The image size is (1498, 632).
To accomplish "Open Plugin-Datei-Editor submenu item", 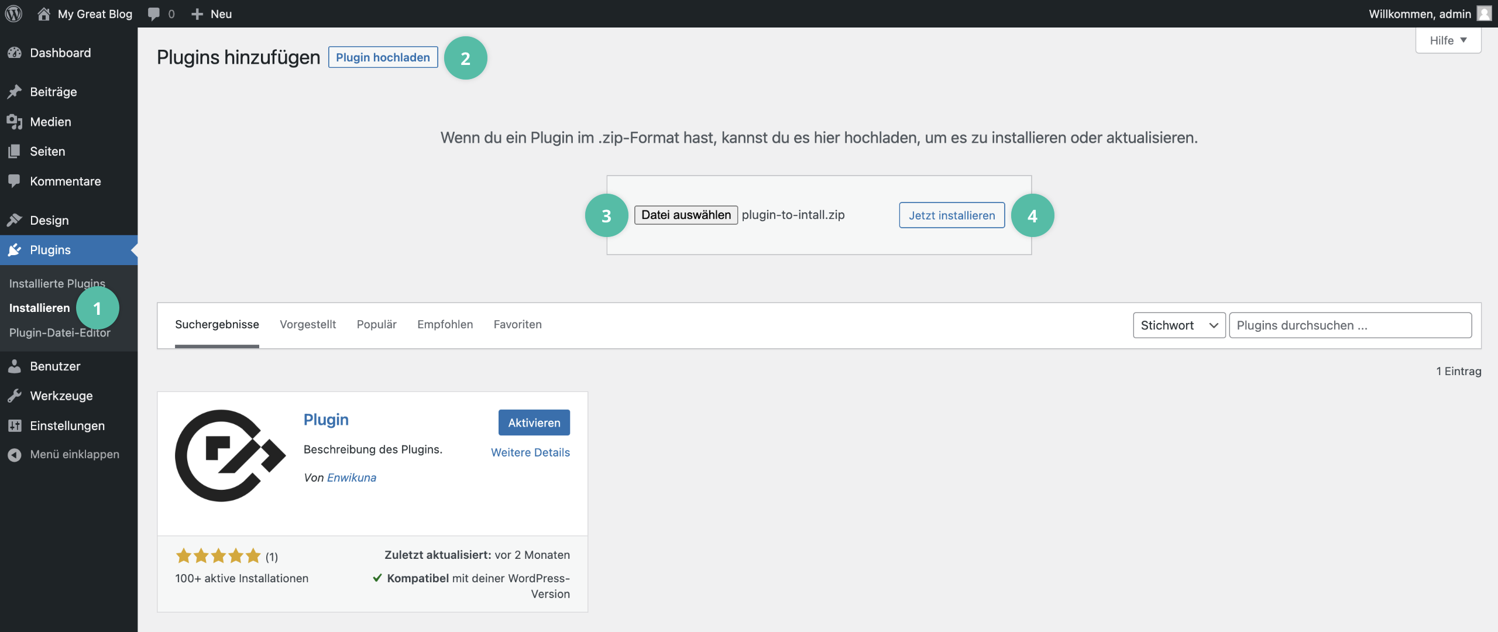I will click(60, 332).
